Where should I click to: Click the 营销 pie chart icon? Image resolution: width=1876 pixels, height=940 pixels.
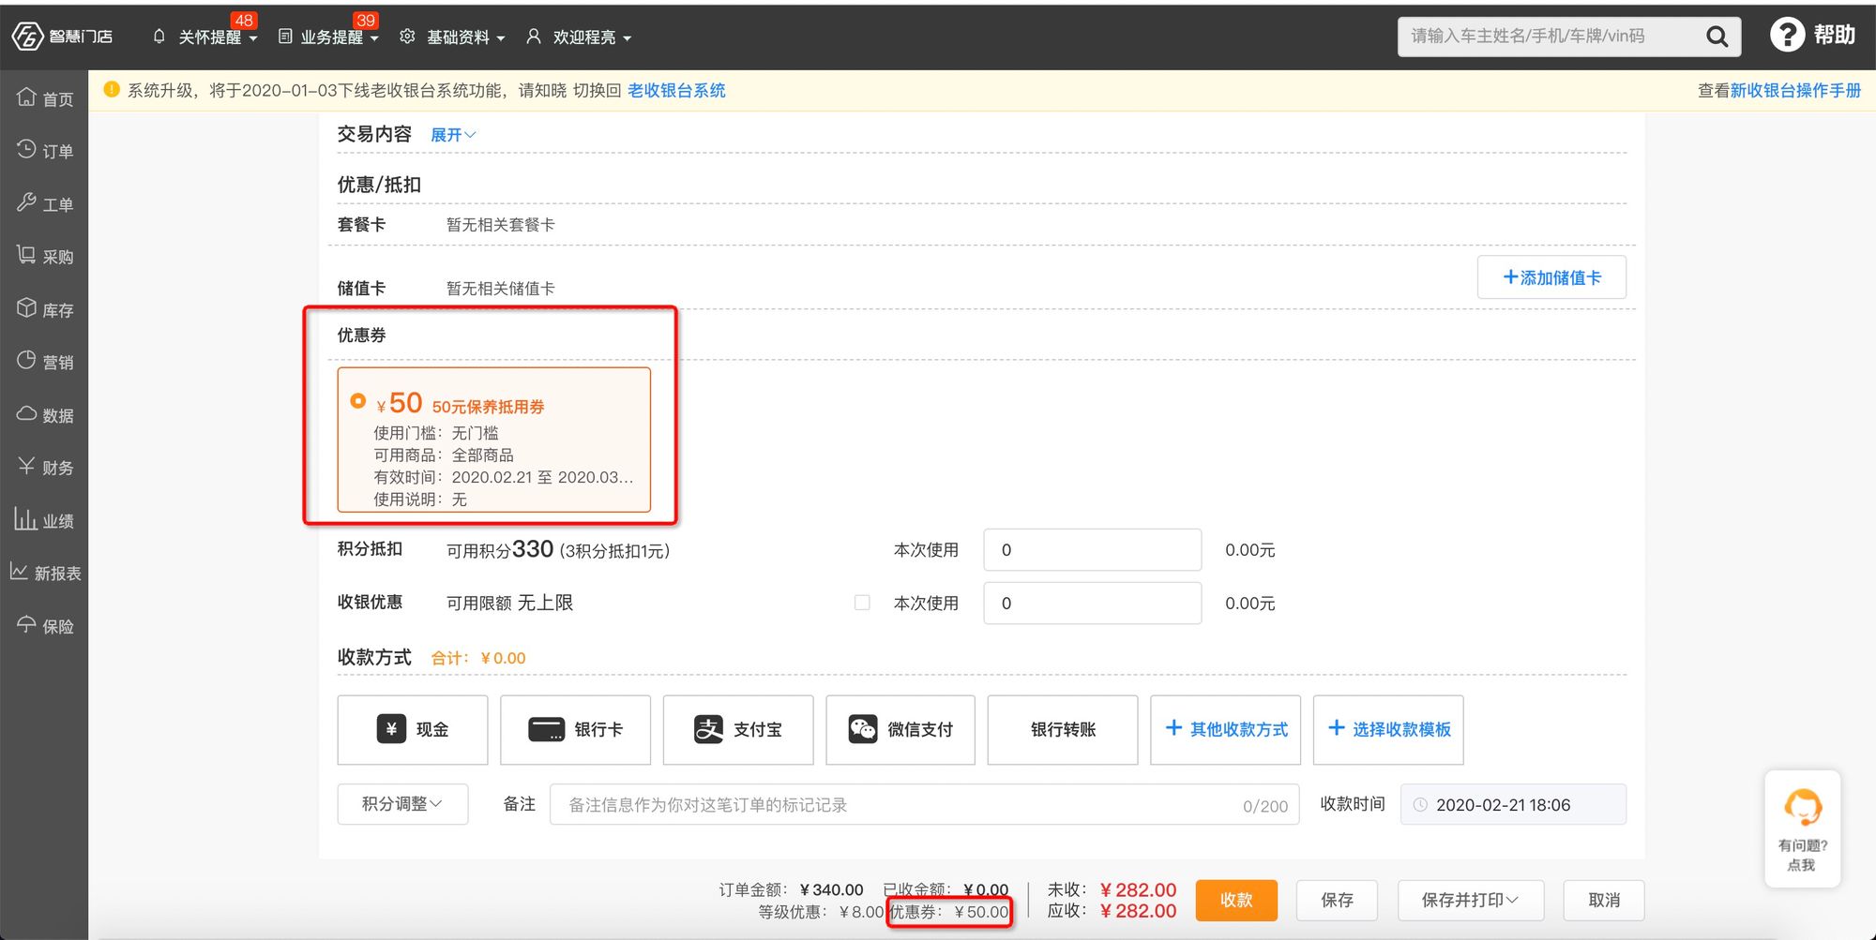pyautogui.click(x=26, y=361)
